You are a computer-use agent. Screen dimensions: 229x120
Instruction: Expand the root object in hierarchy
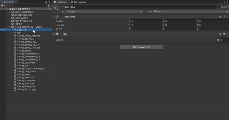[x=12, y=33]
